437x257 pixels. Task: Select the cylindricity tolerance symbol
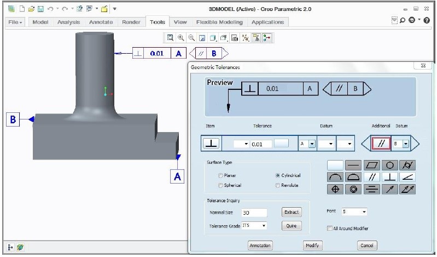(x=407, y=165)
